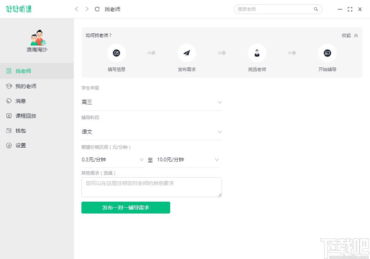The width and height of the screenshot is (370, 259).
Task: Click the 发布一对一辅导需求 button
Action: pyautogui.click(x=126, y=208)
